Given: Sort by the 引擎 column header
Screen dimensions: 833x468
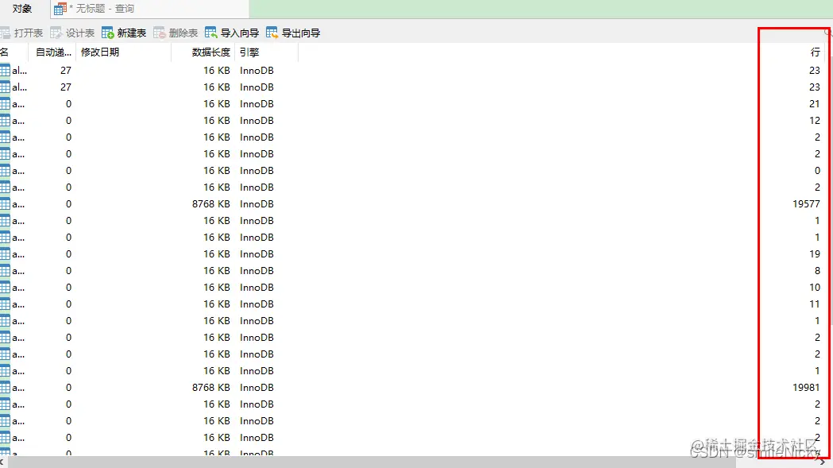Looking at the screenshot, I should click(x=249, y=52).
